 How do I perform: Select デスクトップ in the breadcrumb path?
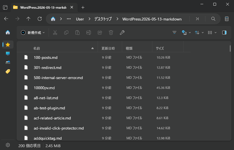[x=103, y=19]
